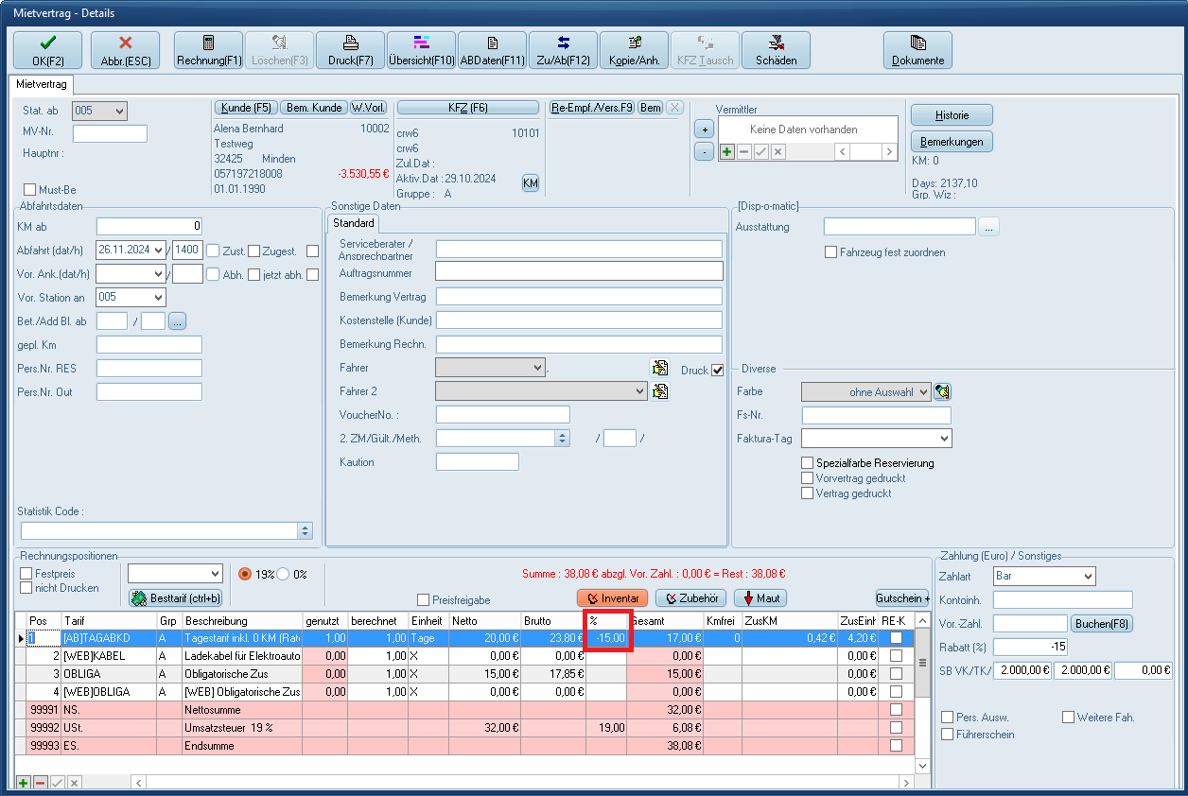Switch to the Standard tab

pyautogui.click(x=353, y=224)
